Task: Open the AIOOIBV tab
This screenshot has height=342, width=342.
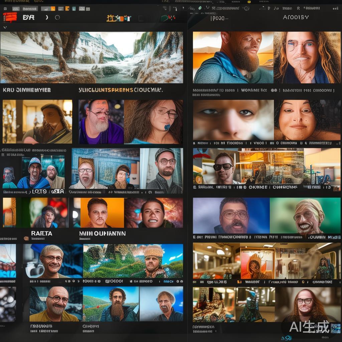Action: [297, 18]
